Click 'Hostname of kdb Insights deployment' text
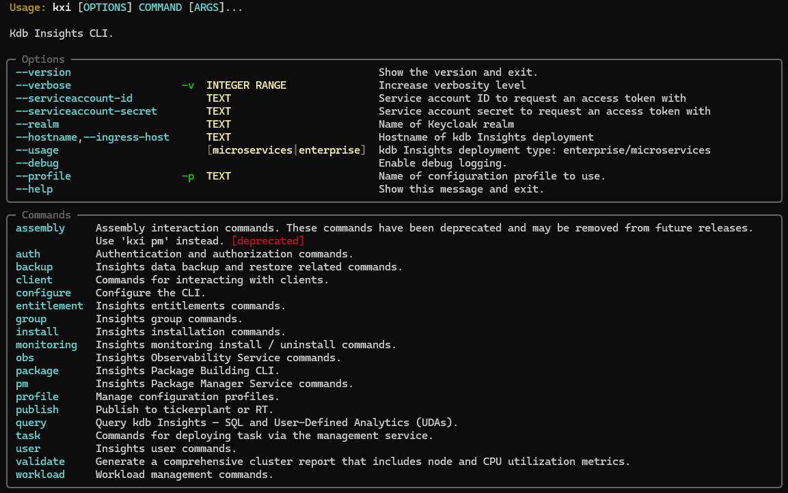The image size is (788, 493). coord(486,137)
